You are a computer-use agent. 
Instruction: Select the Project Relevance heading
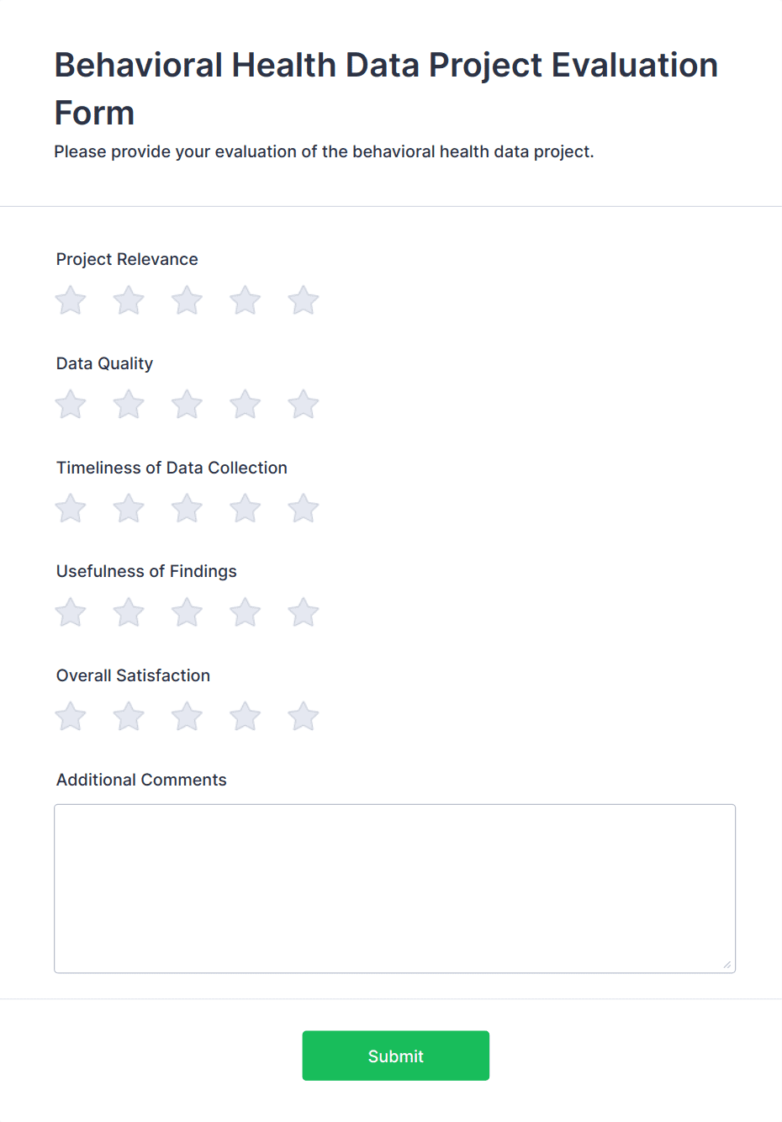pyautogui.click(x=127, y=259)
